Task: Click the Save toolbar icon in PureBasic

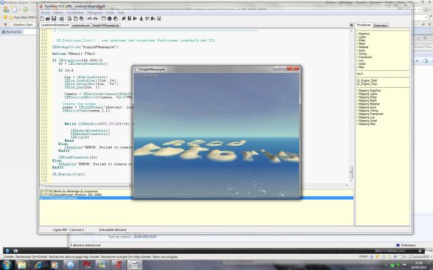Action: click(x=55, y=19)
